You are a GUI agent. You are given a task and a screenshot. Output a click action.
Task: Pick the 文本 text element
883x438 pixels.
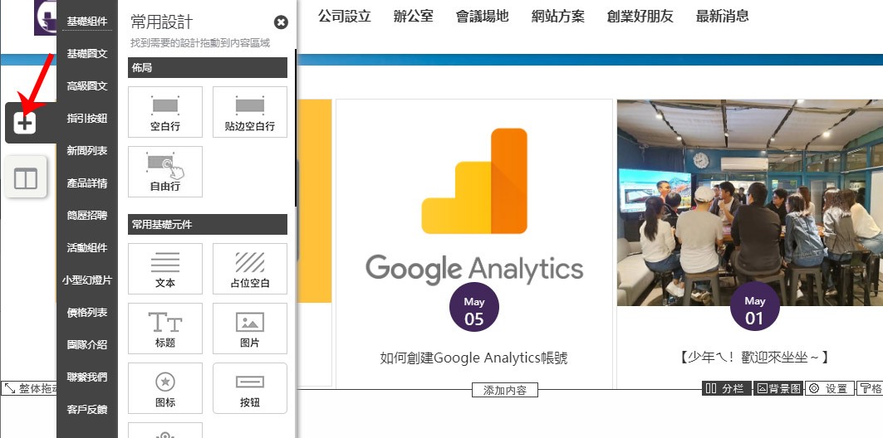coord(165,269)
